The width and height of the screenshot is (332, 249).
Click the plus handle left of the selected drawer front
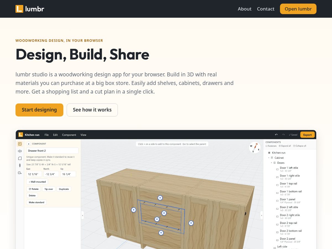pyautogui.click(x=134, y=210)
